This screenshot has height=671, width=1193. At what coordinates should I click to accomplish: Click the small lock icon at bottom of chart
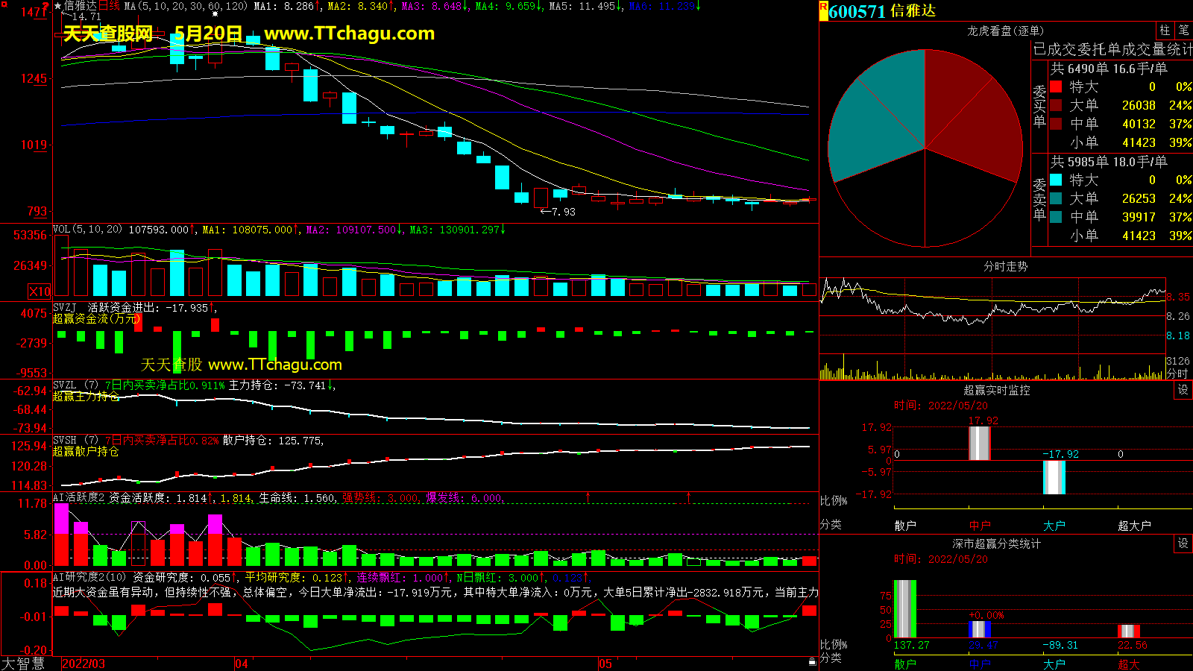pos(812,661)
